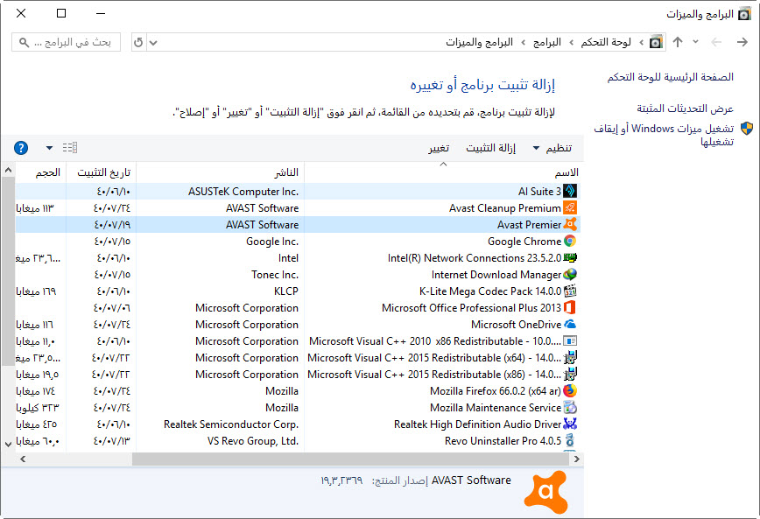Open الصفحة الرئيسية للوحة التحكم link

click(x=671, y=77)
